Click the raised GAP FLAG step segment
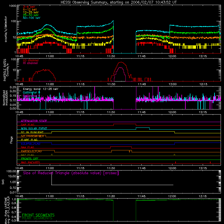The height and width of the screenshot is (224, 224). coord(125,124)
